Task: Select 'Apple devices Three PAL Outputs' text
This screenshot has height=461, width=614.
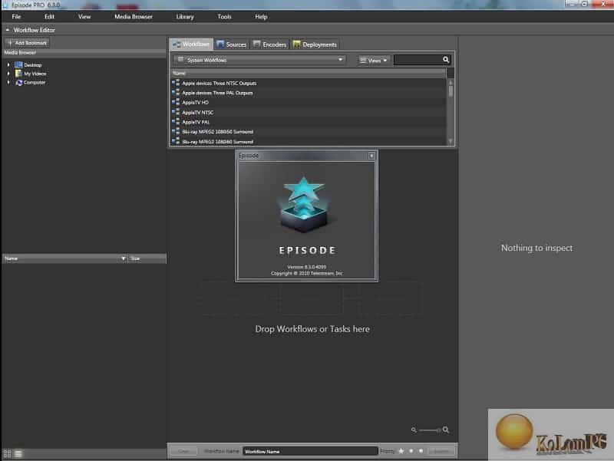Action: [217, 93]
